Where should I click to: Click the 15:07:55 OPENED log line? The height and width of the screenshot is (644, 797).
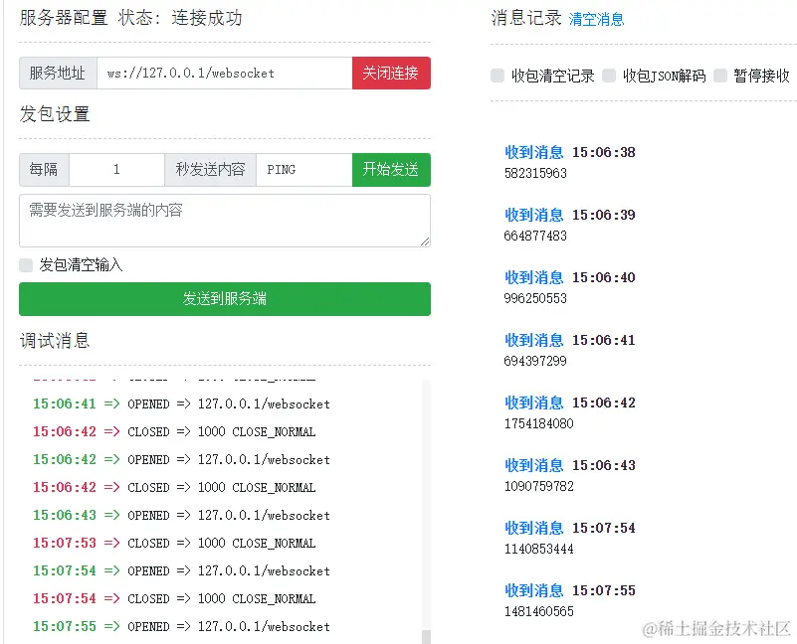[181, 626]
